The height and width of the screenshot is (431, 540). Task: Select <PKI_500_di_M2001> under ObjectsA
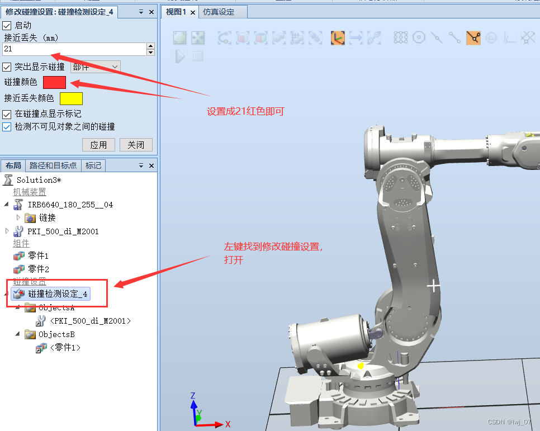click(83, 321)
